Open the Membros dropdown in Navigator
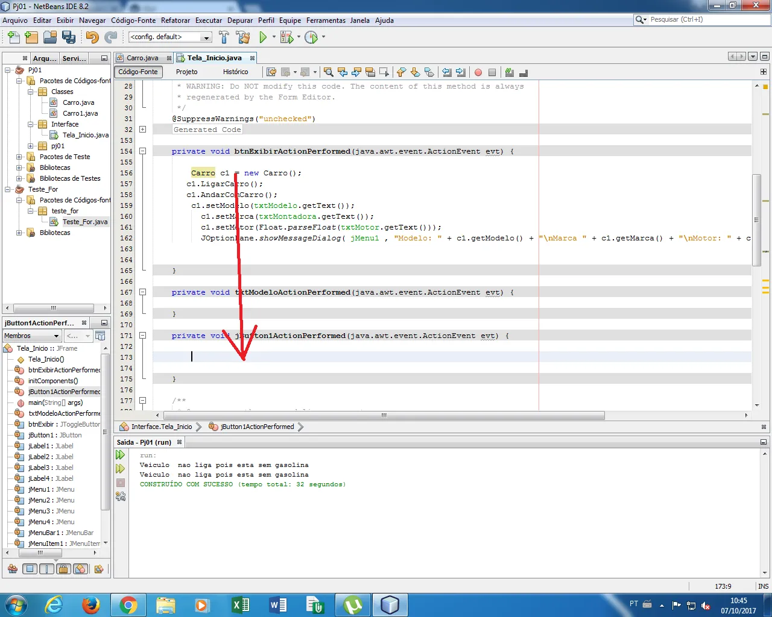This screenshot has width=772, height=617. (32, 336)
